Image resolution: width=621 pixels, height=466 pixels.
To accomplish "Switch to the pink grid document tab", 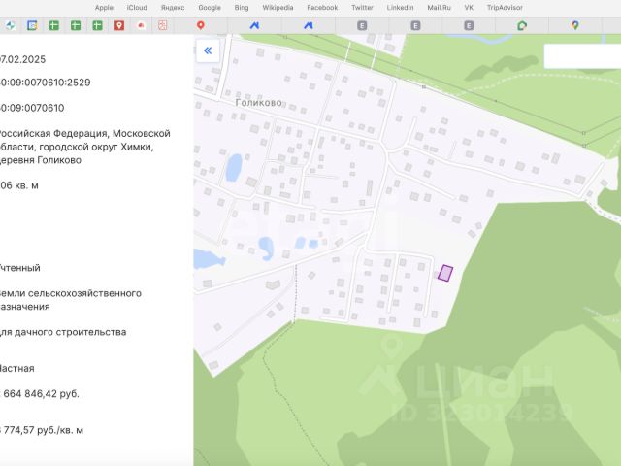I will tap(162, 26).
